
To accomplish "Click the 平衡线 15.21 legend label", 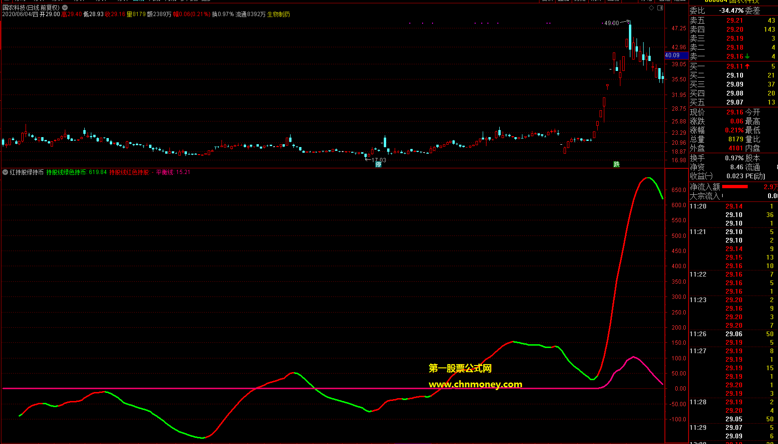I will click(173, 172).
